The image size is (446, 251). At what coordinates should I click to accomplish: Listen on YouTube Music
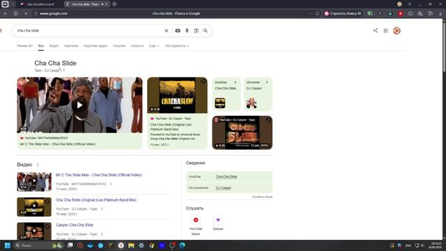click(x=196, y=225)
